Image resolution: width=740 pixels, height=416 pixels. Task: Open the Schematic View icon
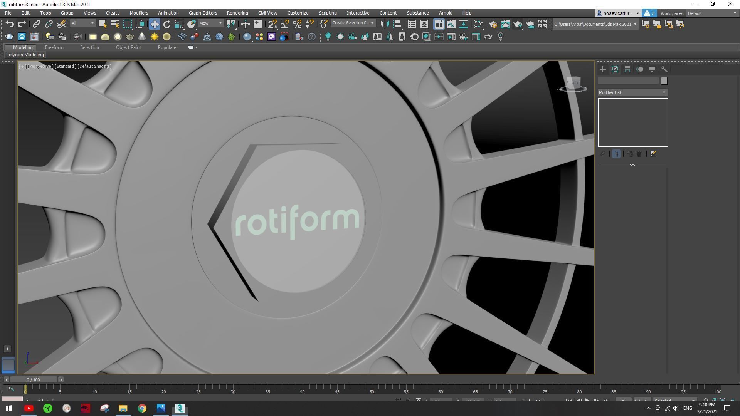coord(464,24)
